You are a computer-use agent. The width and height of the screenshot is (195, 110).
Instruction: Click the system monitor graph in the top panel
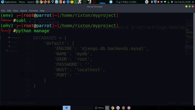102,2
